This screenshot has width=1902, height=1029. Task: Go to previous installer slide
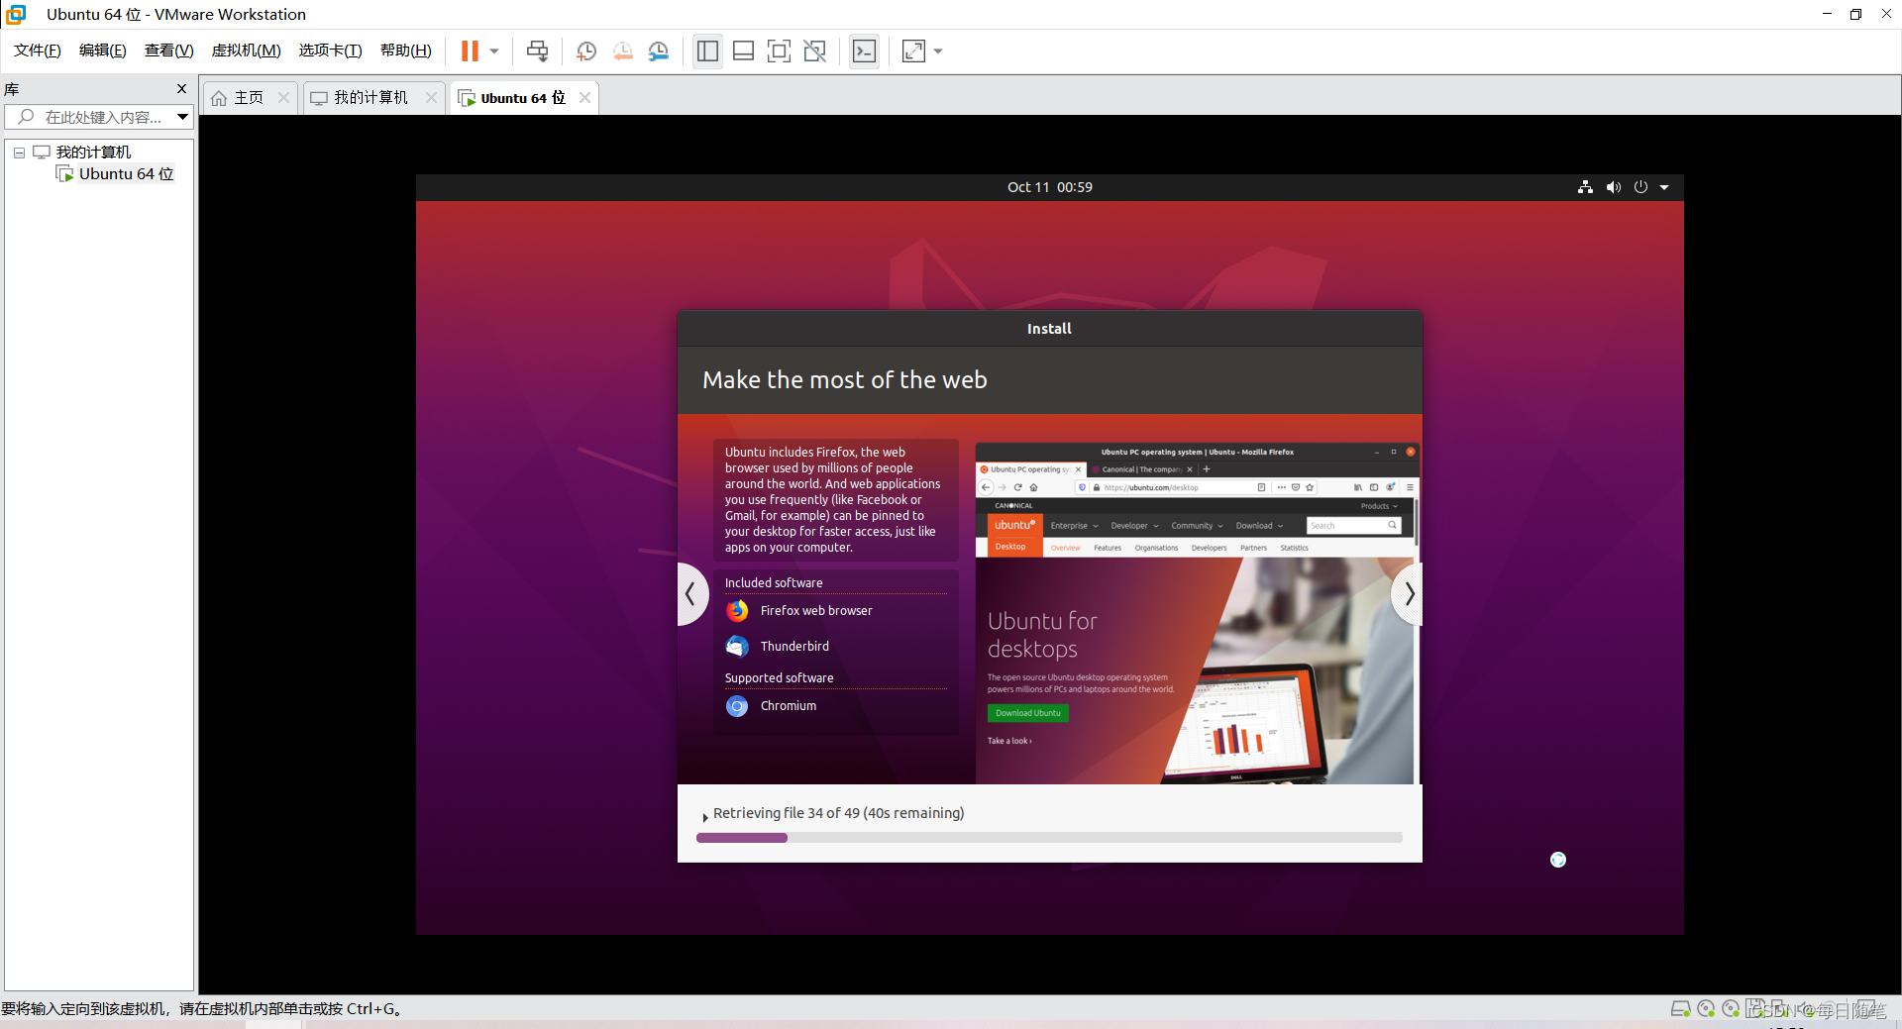pos(691,594)
